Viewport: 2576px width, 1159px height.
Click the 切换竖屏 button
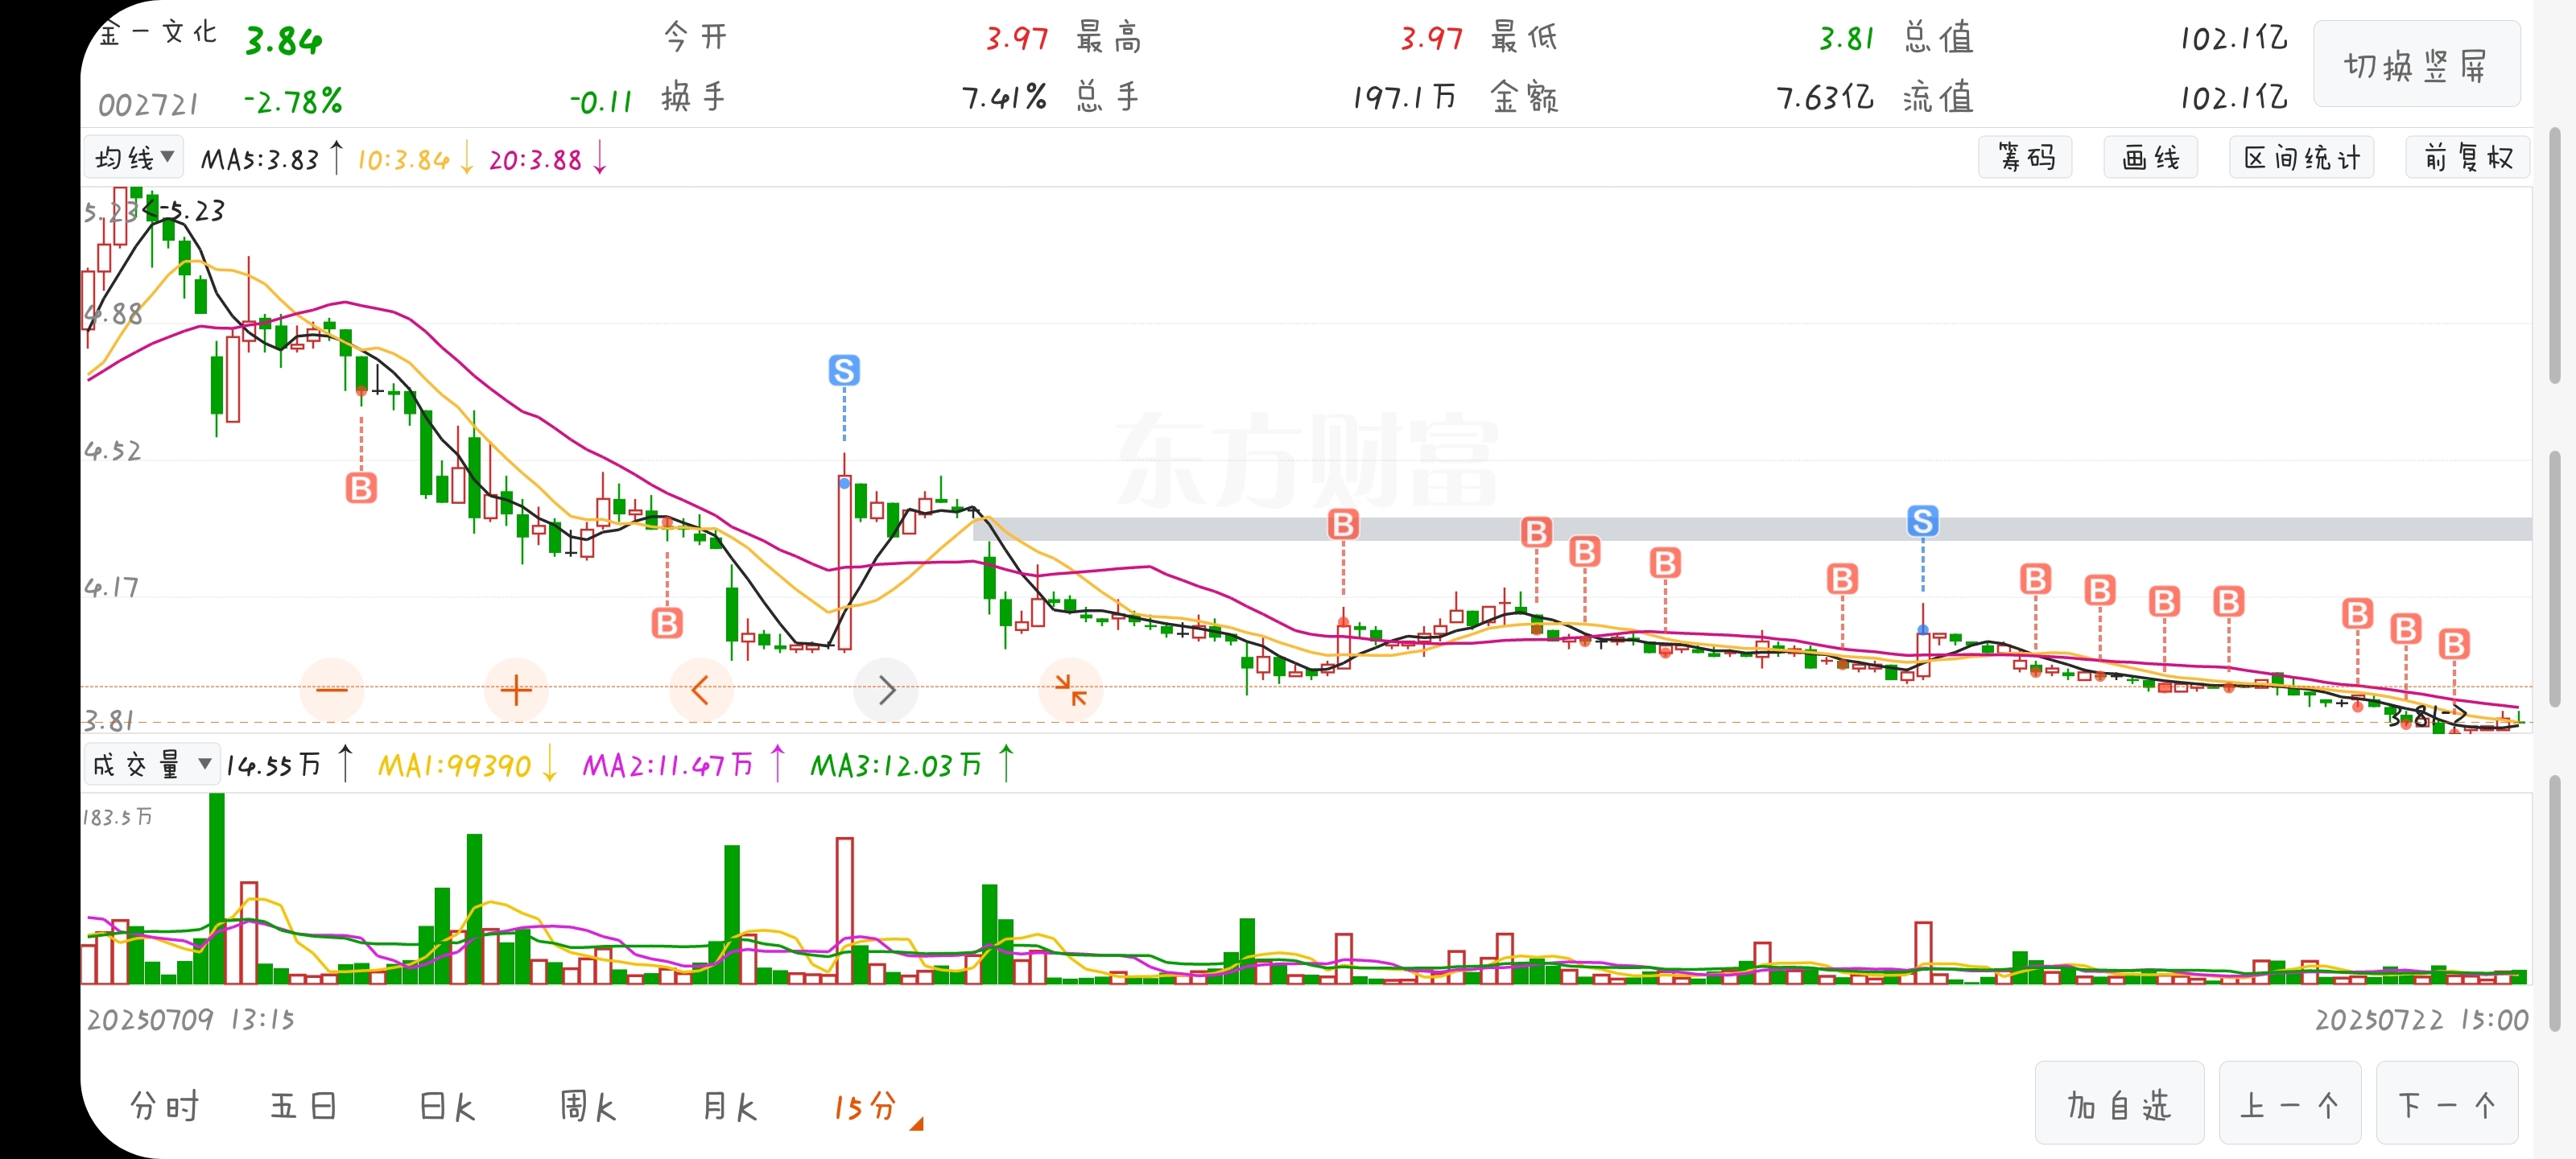click(2416, 65)
